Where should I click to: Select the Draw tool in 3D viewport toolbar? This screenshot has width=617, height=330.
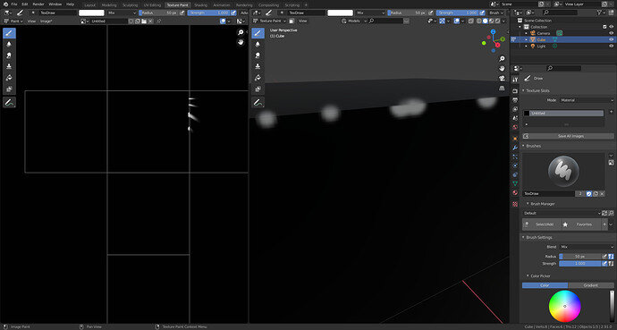(x=258, y=33)
